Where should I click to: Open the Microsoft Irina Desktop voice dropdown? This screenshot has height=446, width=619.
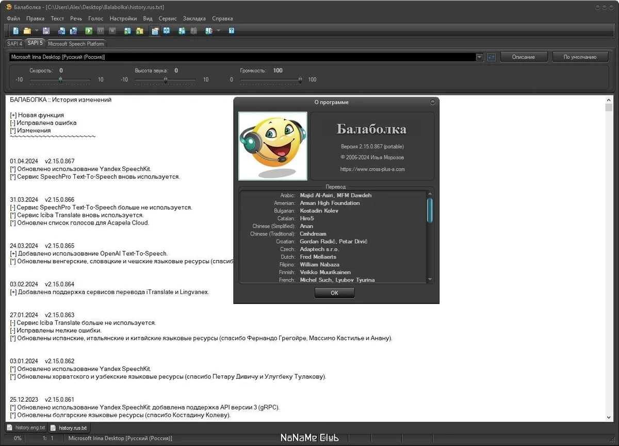479,57
